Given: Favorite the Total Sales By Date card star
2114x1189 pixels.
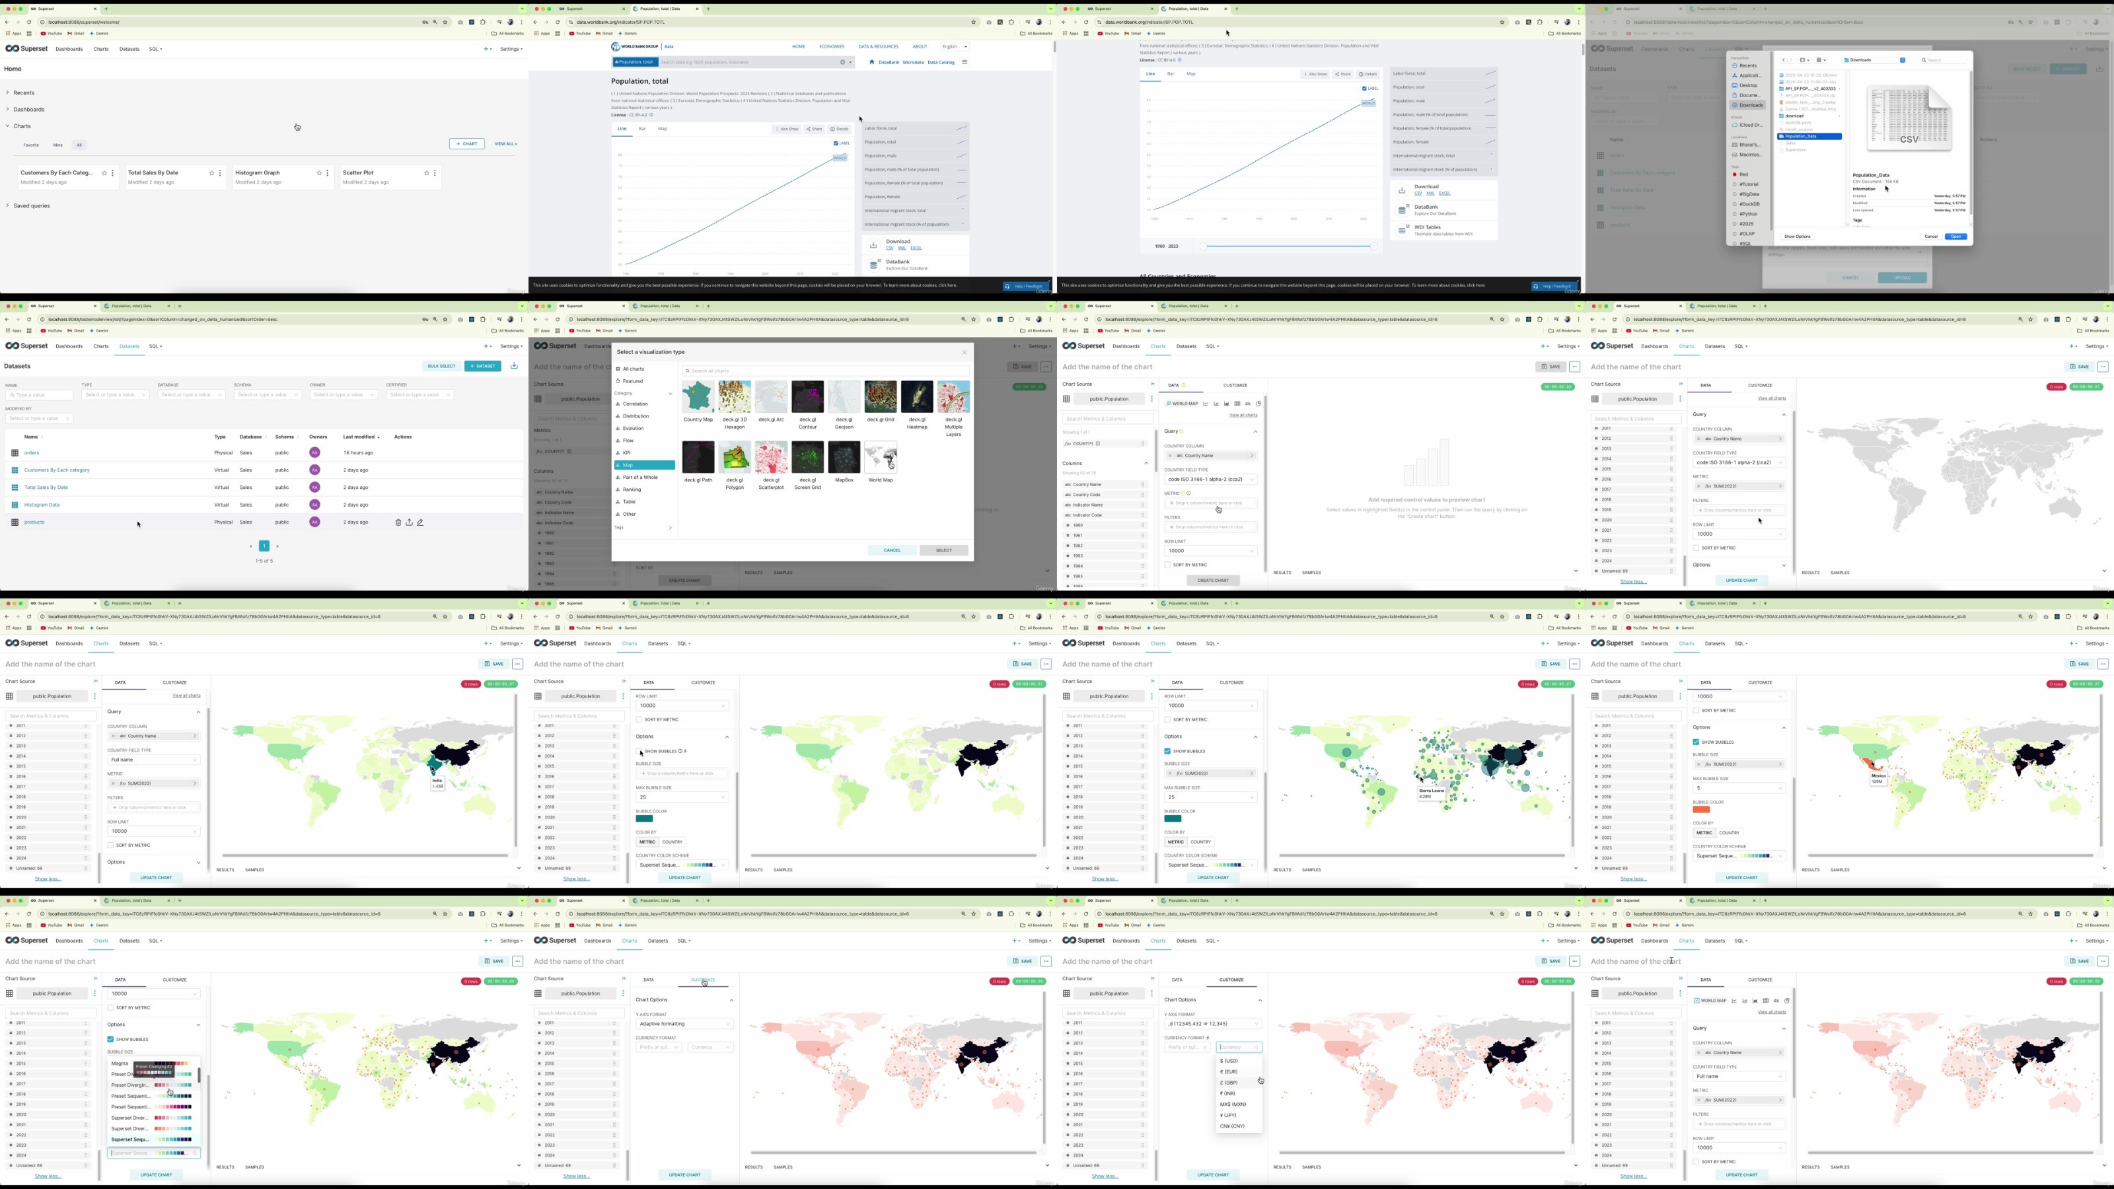Looking at the screenshot, I should click(211, 173).
